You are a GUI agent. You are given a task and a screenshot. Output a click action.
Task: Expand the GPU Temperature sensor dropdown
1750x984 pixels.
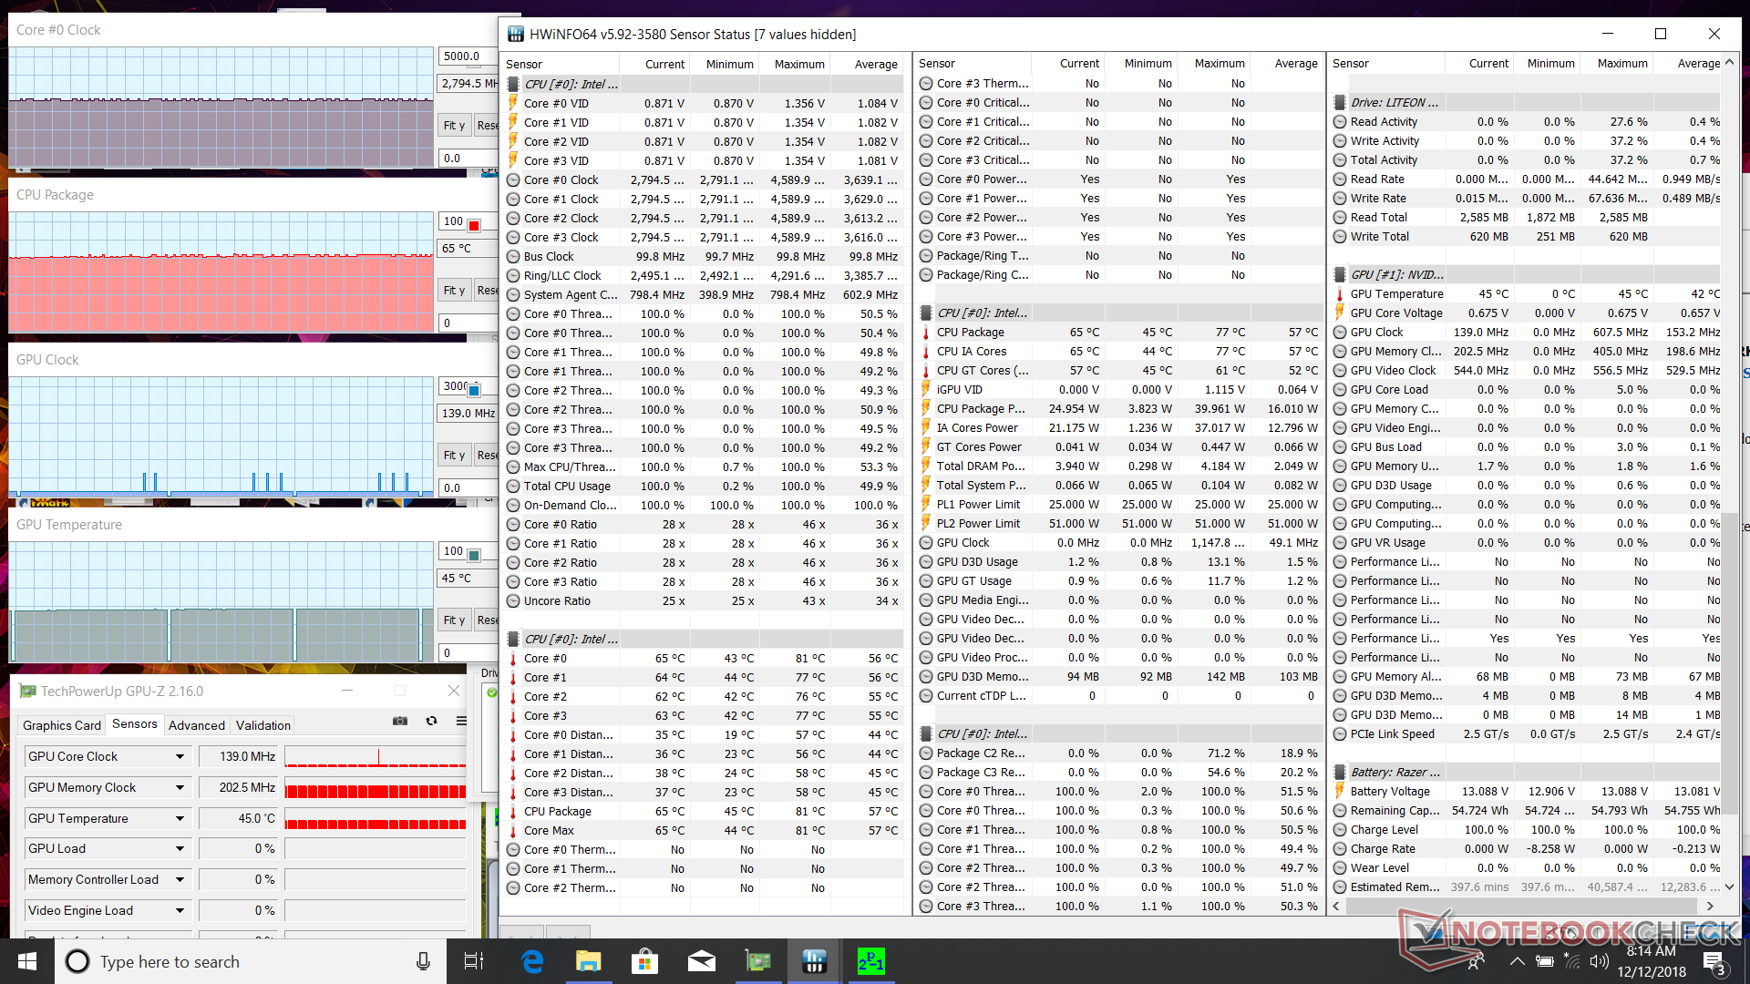pos(180,819)
